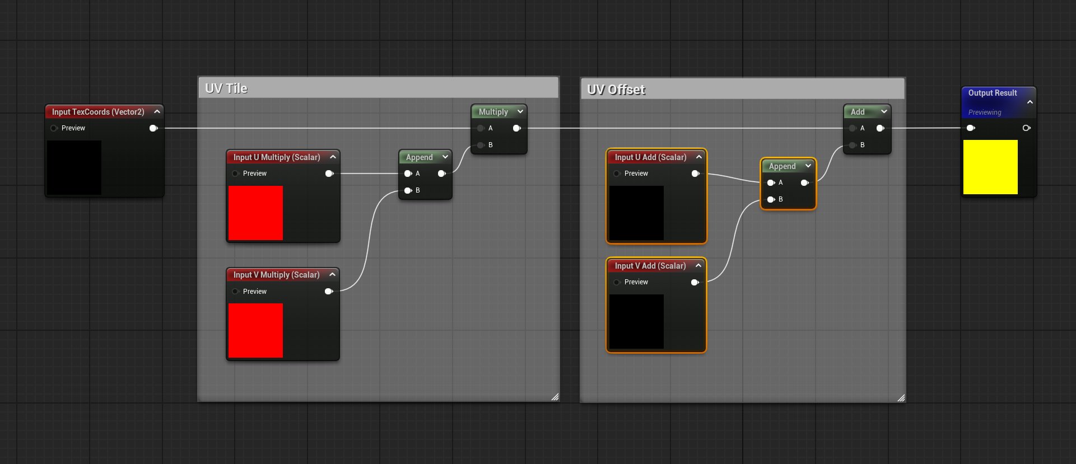Click black preview thumbnail of Input TexCoords
1076x464 pixels.
74,167
